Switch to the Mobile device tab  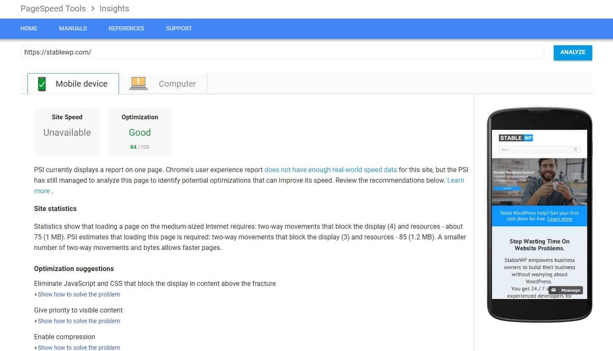[73, 84]
